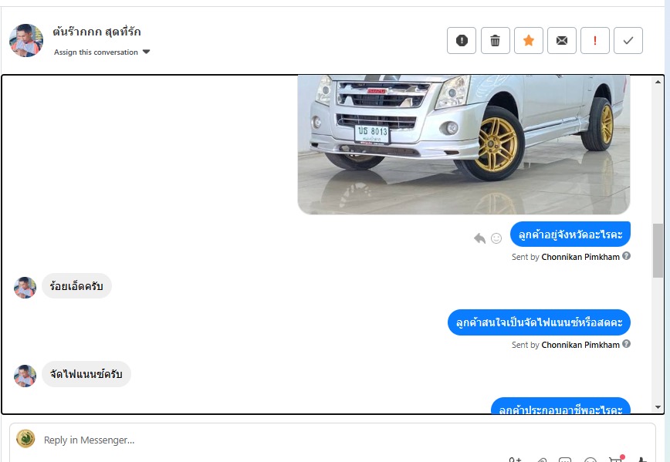This screenshot has width=670, height=462.
Task: Open Assign this conversation dropdown
Action: pyautogui.click(x=102, y=52)
